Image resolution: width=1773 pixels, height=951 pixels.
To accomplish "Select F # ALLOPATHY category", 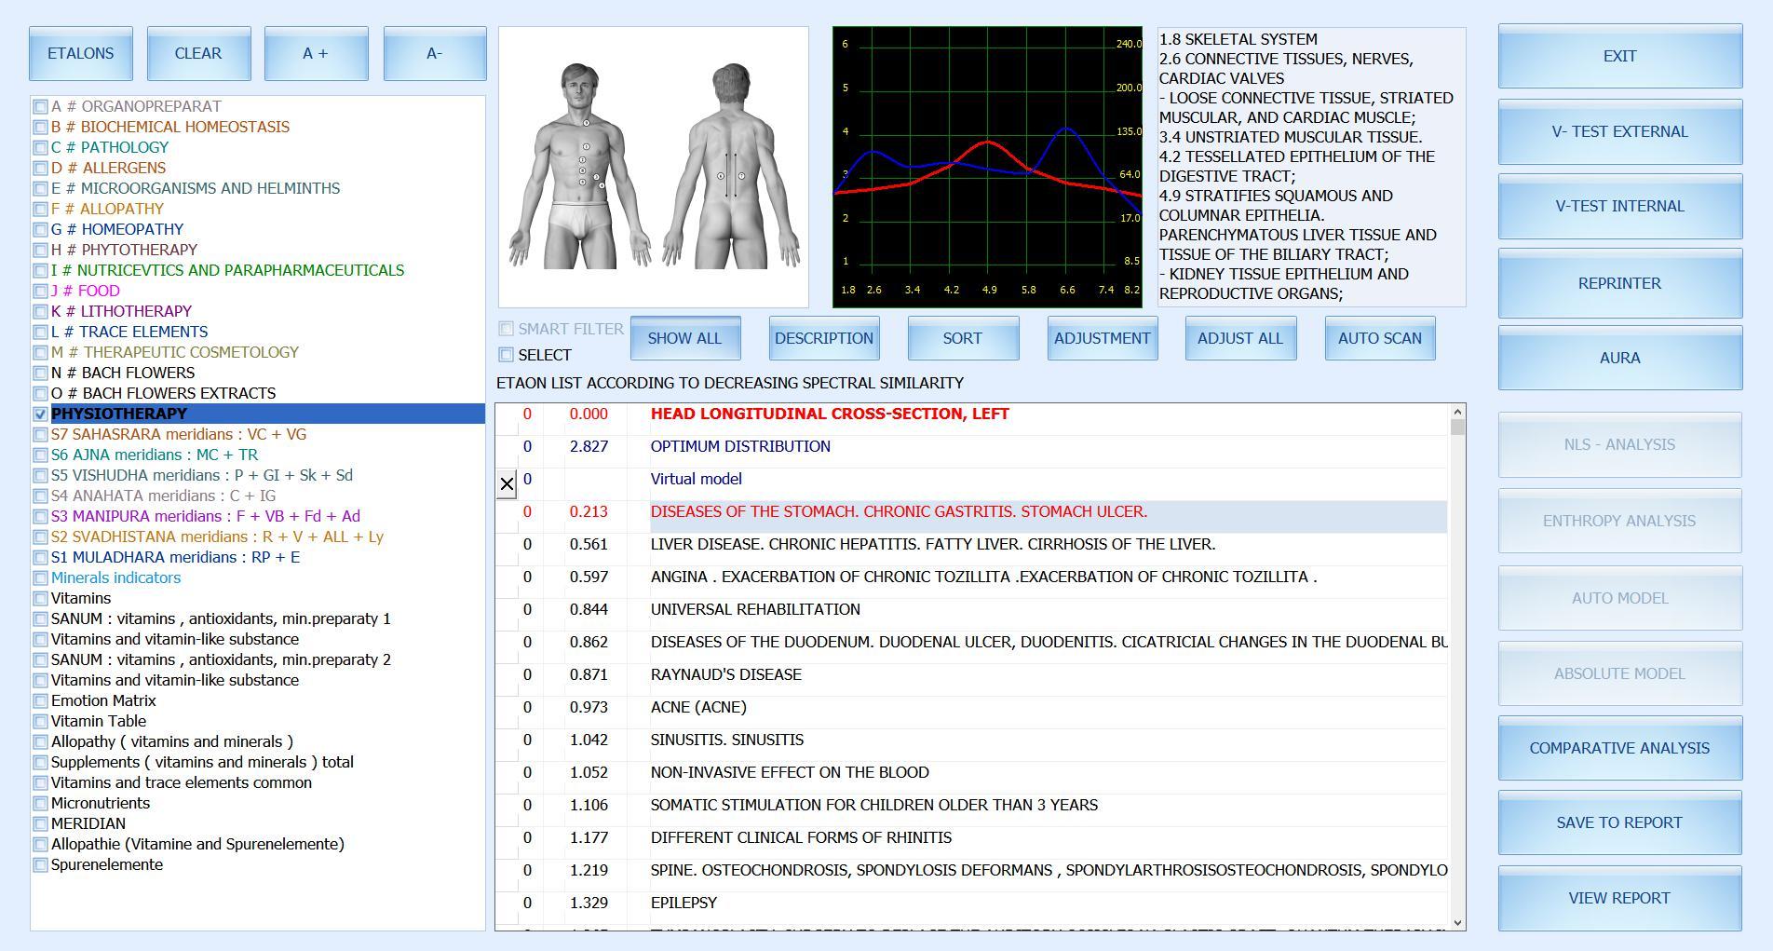I will click(x=108, y=209).
